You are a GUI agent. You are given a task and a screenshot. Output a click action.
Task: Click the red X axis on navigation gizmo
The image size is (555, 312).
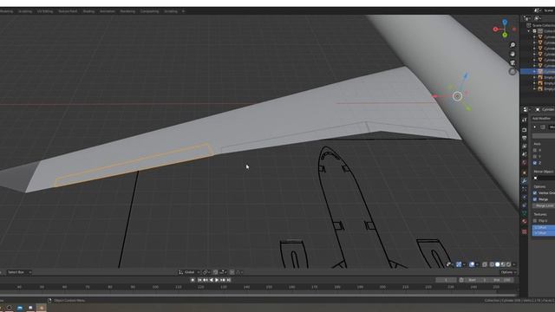click(495, 29)
